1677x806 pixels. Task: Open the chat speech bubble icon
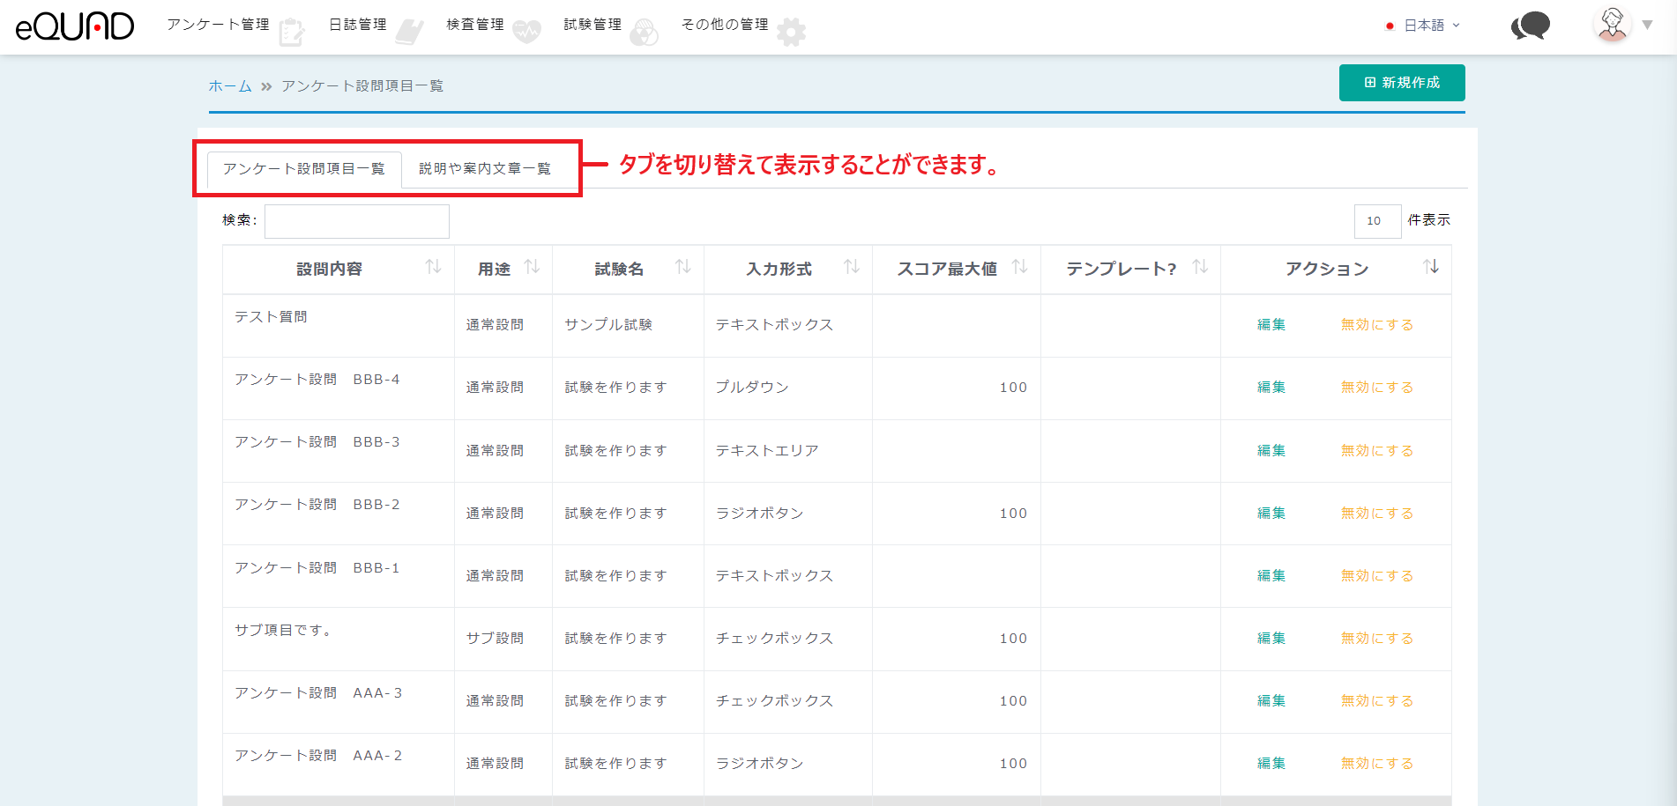1531,26
